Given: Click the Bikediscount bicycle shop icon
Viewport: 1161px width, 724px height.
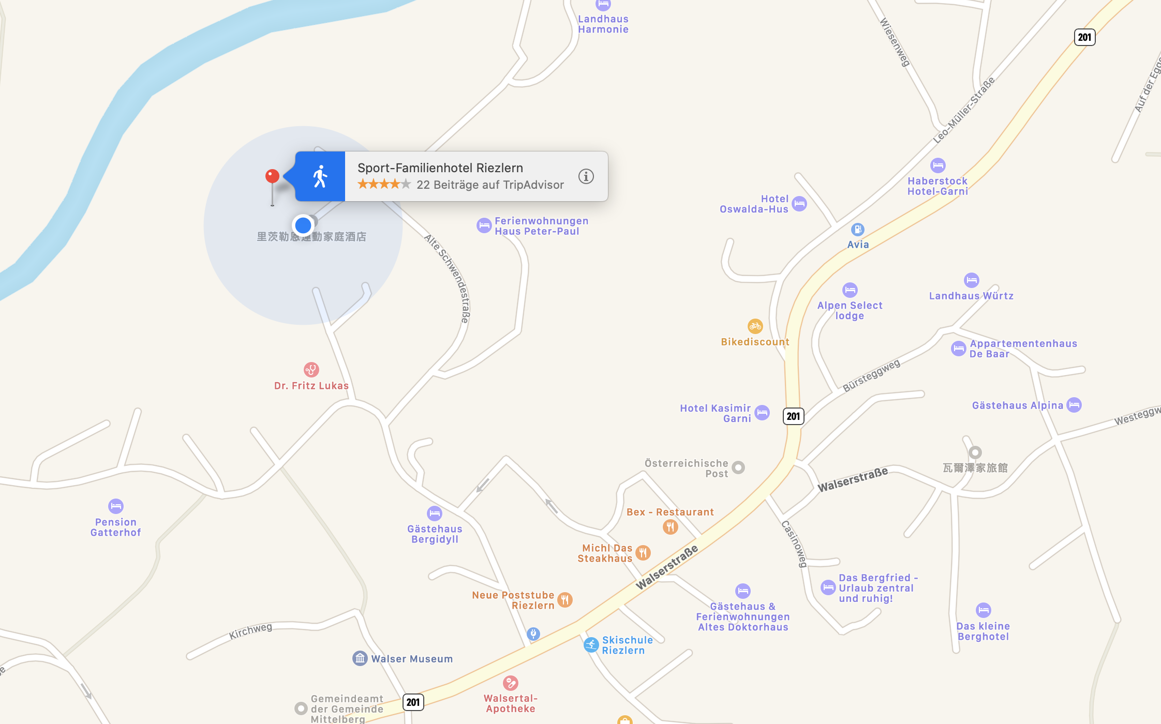Looking at the screenshot, I should coord(755,326).
